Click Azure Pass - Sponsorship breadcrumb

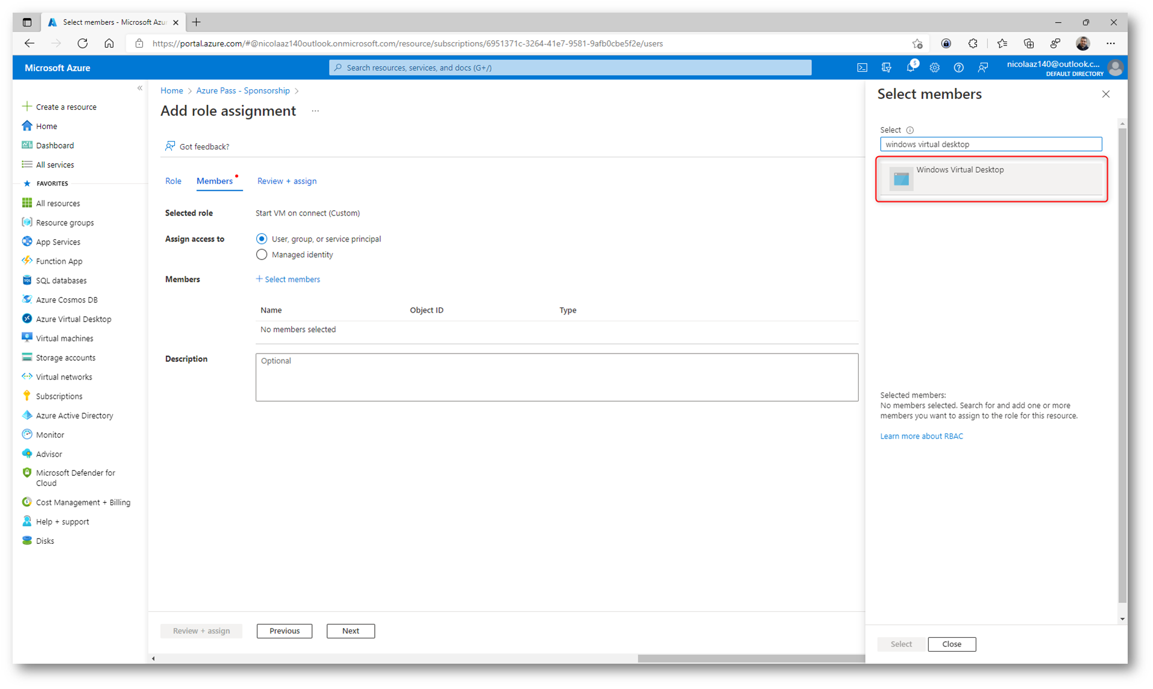(243, 90)
